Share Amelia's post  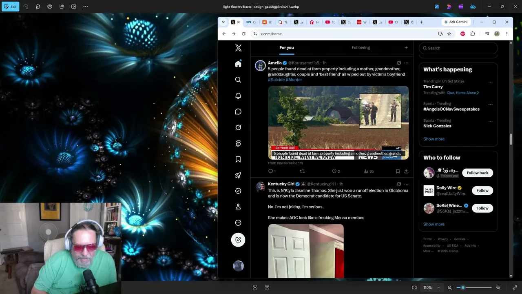406,171
